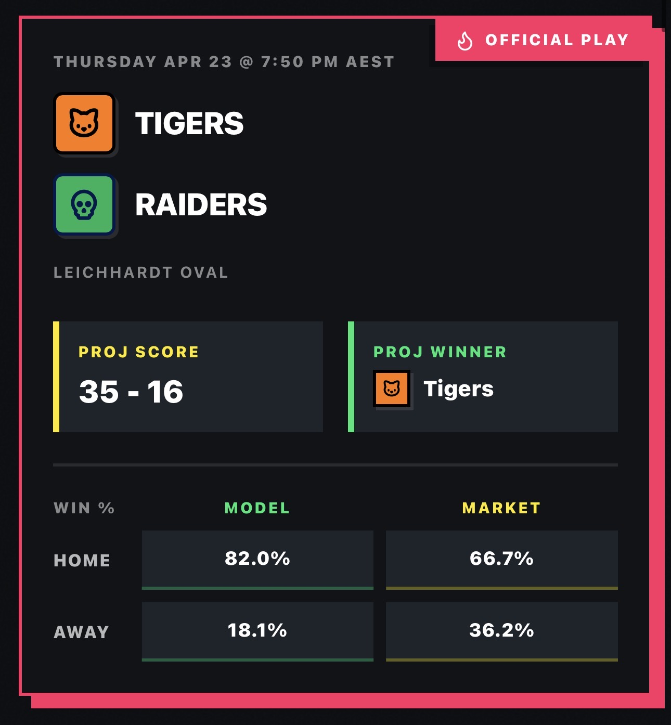
Task: Select the home market 66.7% cell
Action: point(502,560)
